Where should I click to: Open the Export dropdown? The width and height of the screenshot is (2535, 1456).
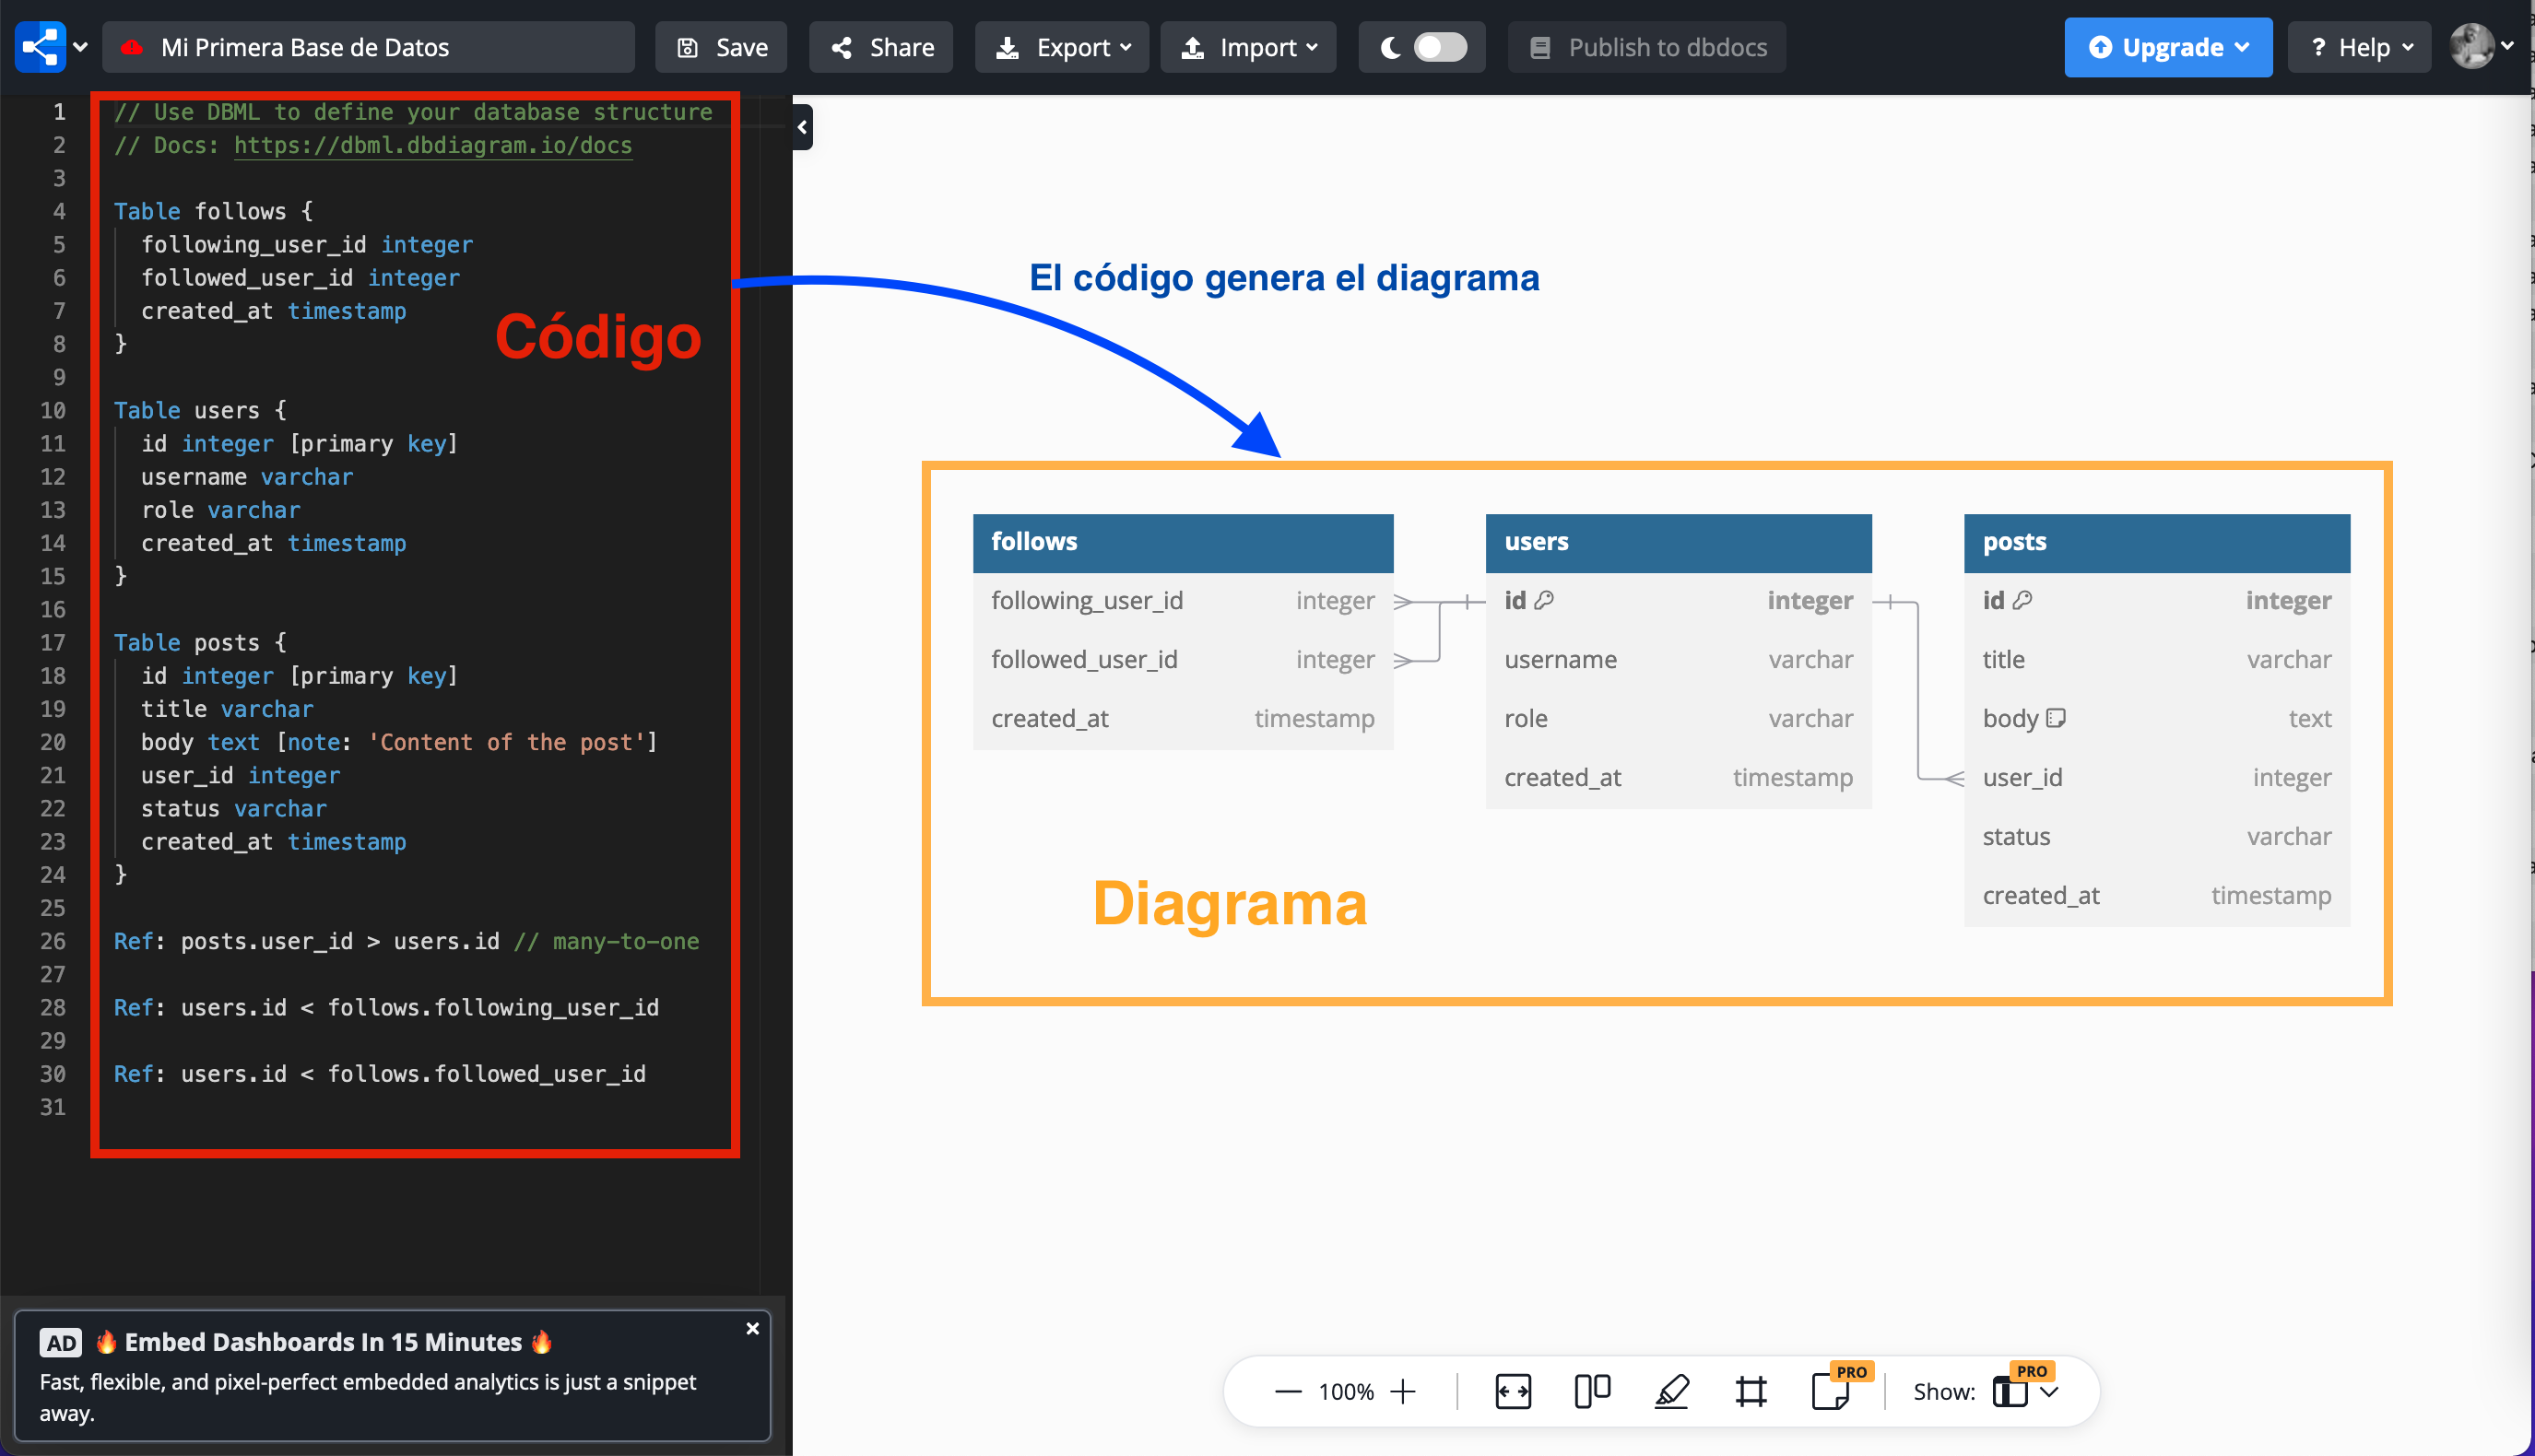click(x=1062, y=46)
